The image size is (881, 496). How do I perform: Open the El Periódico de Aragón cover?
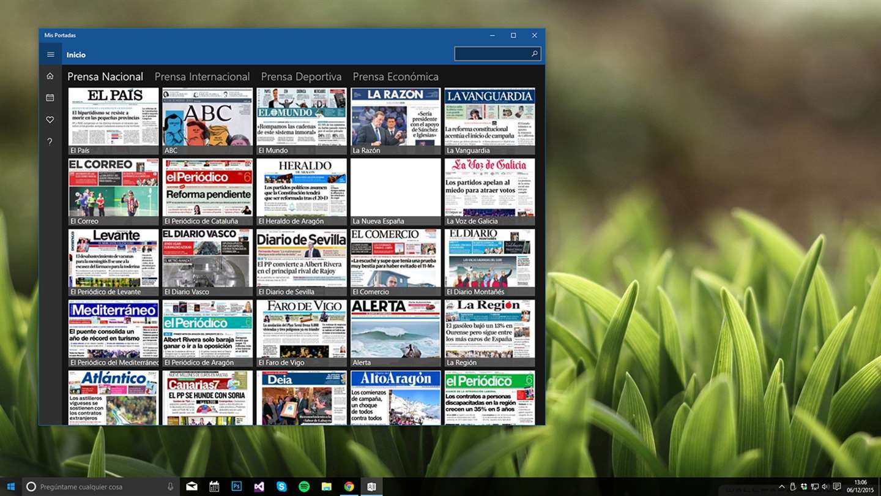[207, 334]
